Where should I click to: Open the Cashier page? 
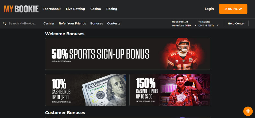[49, 24]
